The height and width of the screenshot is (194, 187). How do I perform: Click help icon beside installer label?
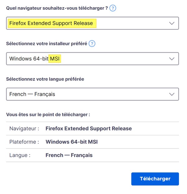92,44
